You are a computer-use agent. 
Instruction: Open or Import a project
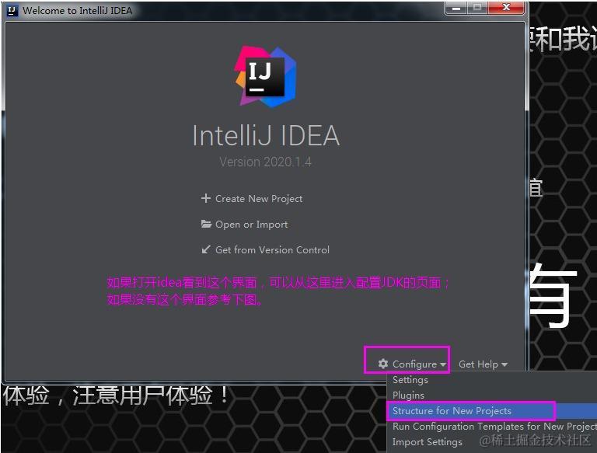tap(244, 225)
